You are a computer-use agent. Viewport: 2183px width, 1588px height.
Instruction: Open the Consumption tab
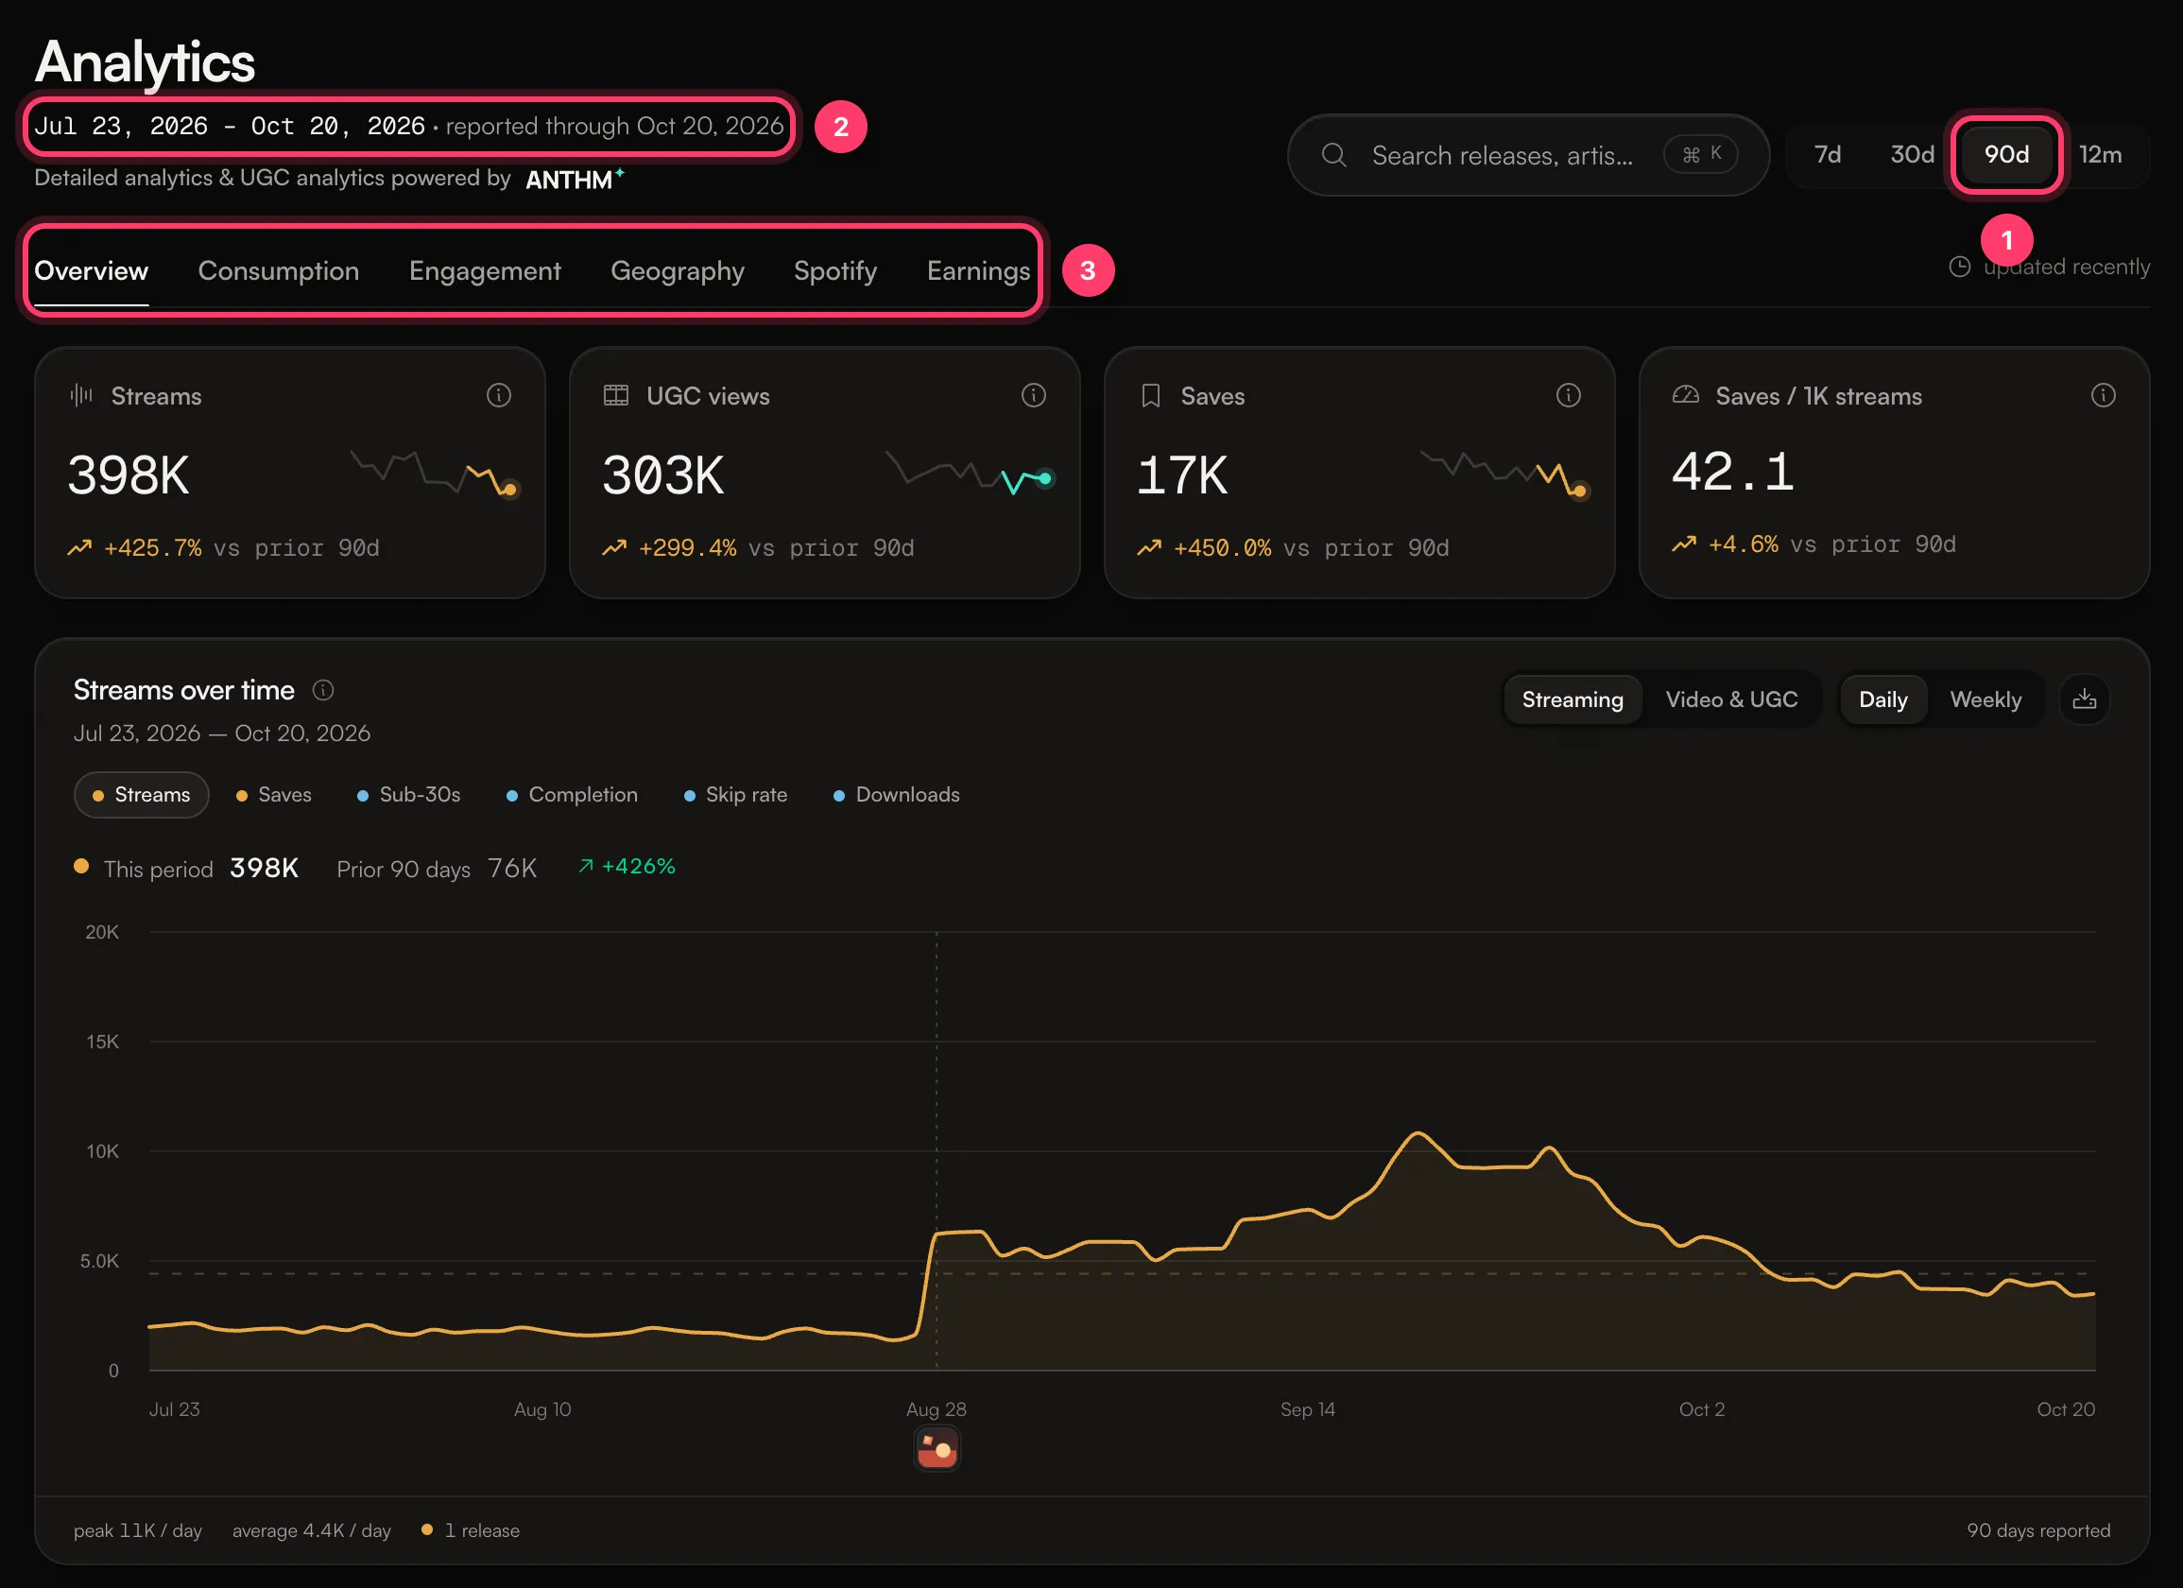coord(278,270)
